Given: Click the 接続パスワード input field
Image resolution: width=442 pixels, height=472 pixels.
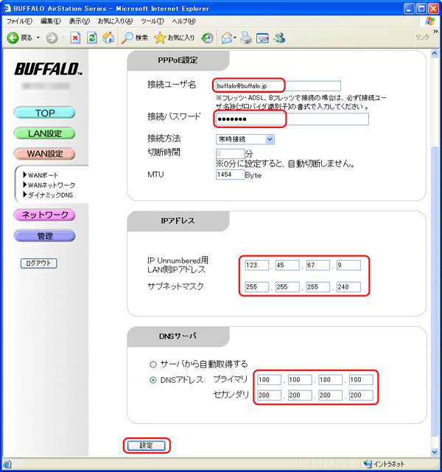Looking at the screenshot, I should [292, 119].
